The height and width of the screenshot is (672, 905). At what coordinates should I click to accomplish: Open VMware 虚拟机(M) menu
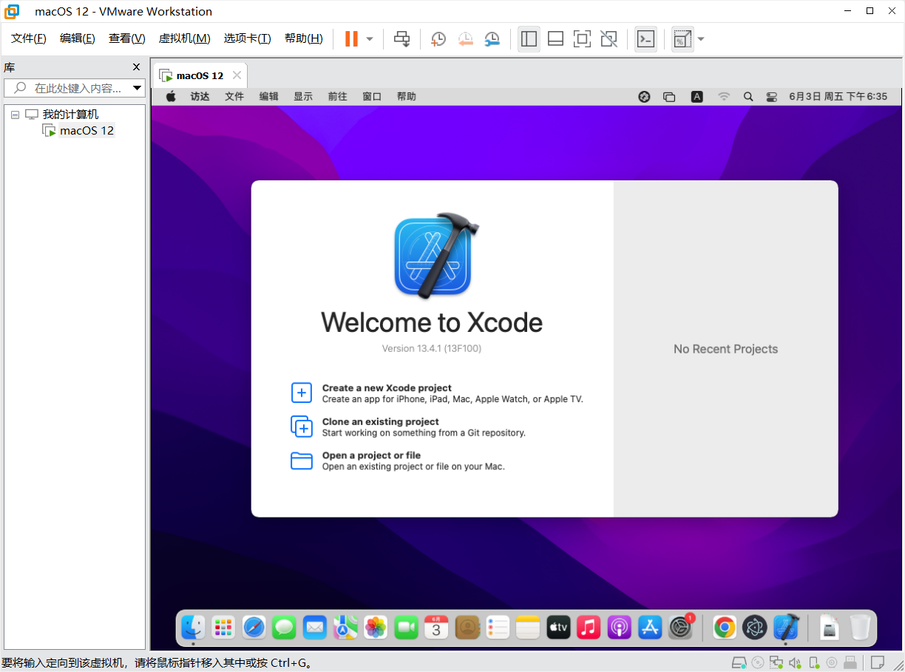[x=185, y=38]
